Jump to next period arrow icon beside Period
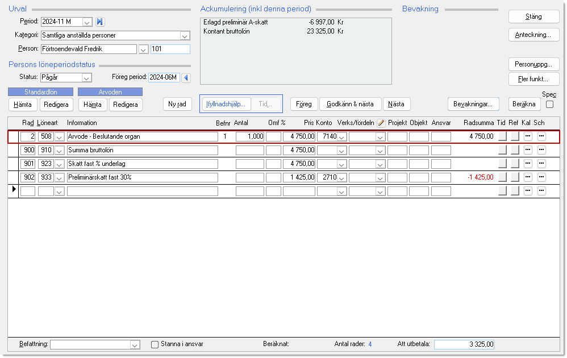Viewport: 567px width, 358px height. (x=100, y=22)
